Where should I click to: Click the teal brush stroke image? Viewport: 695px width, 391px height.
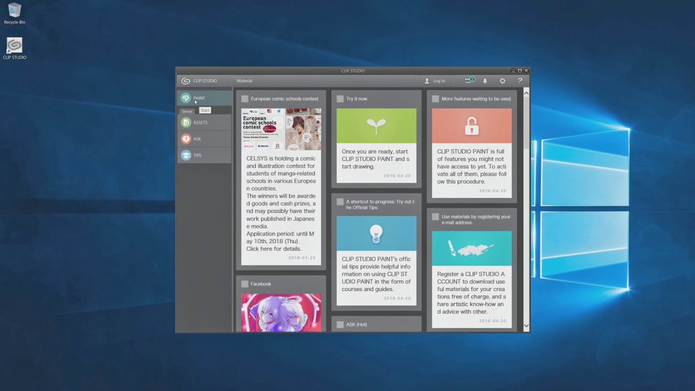[472, 249]
